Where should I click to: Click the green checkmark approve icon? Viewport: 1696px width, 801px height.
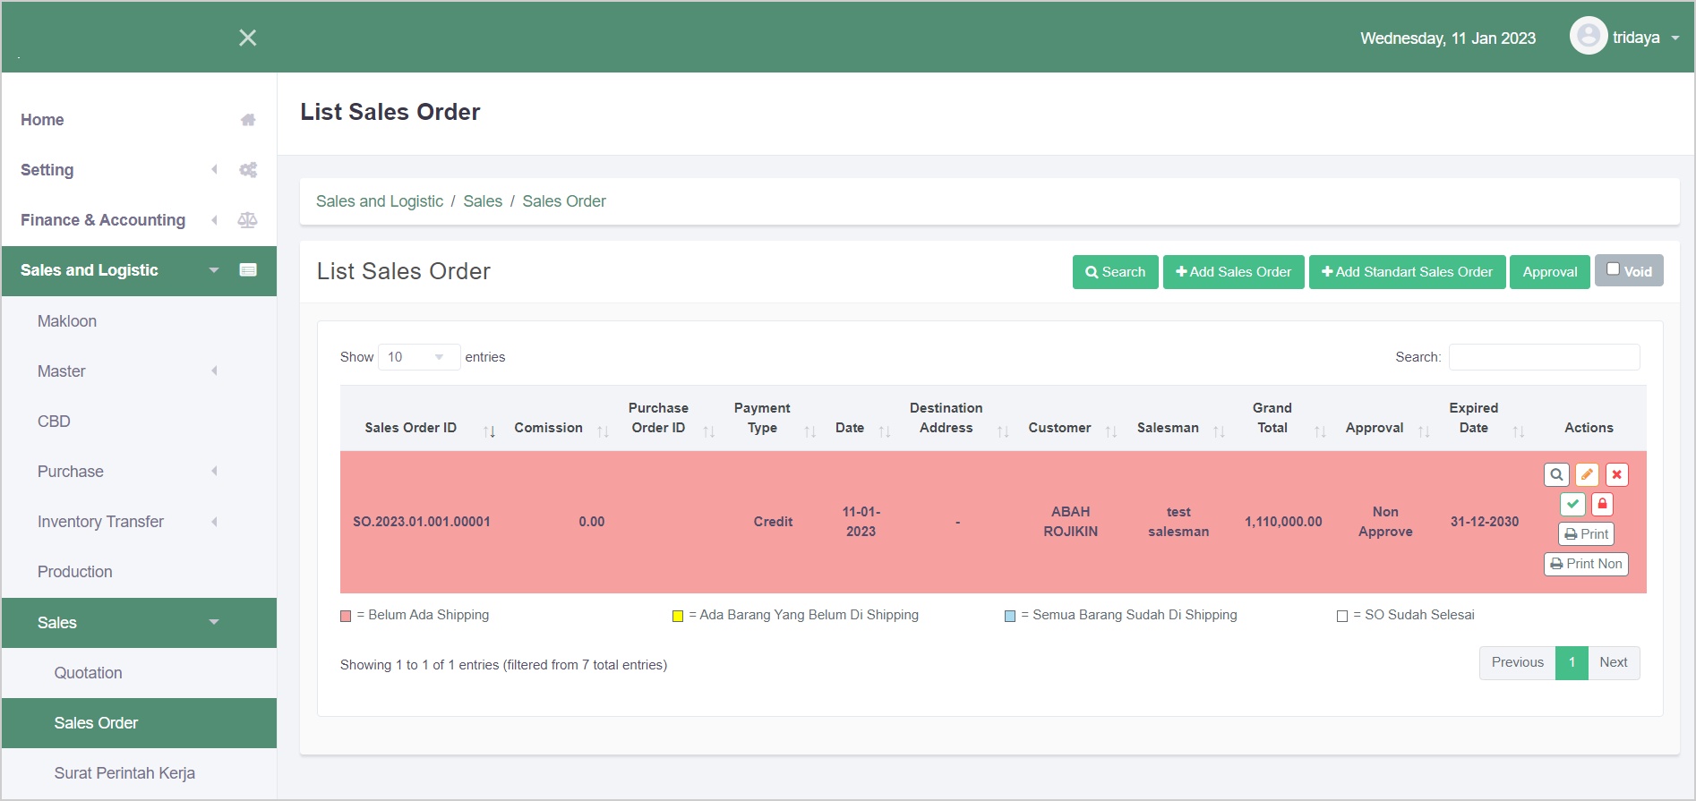click(1572, 504)
